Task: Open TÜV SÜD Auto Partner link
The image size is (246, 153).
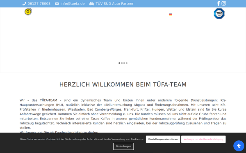Action: tap(115, 4)
